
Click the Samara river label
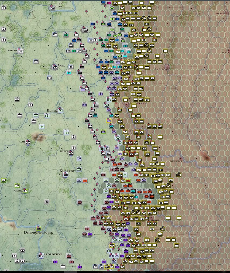tap(50, 219)
